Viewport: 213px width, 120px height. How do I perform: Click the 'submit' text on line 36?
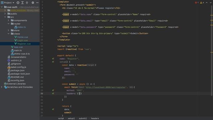[x=68, y=113]
